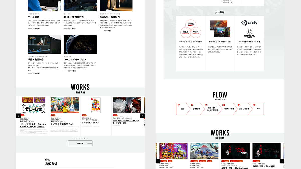Open the 犬鳴村～残響～【アプリ版】 title link
The image size is (301, 169).
pyautogui.click(x=264, y=166)
